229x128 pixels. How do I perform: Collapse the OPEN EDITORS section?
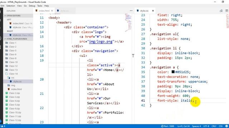18,16
